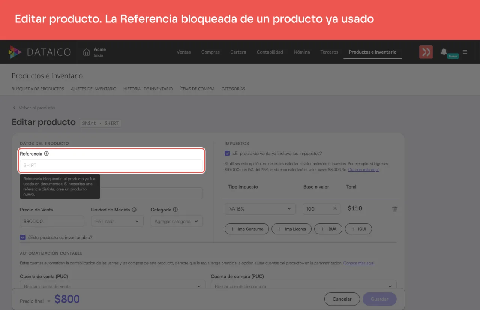The width and height of the screenshot is (480, 310).
Task: Click the locked Referencia input field
Action: 111,165
